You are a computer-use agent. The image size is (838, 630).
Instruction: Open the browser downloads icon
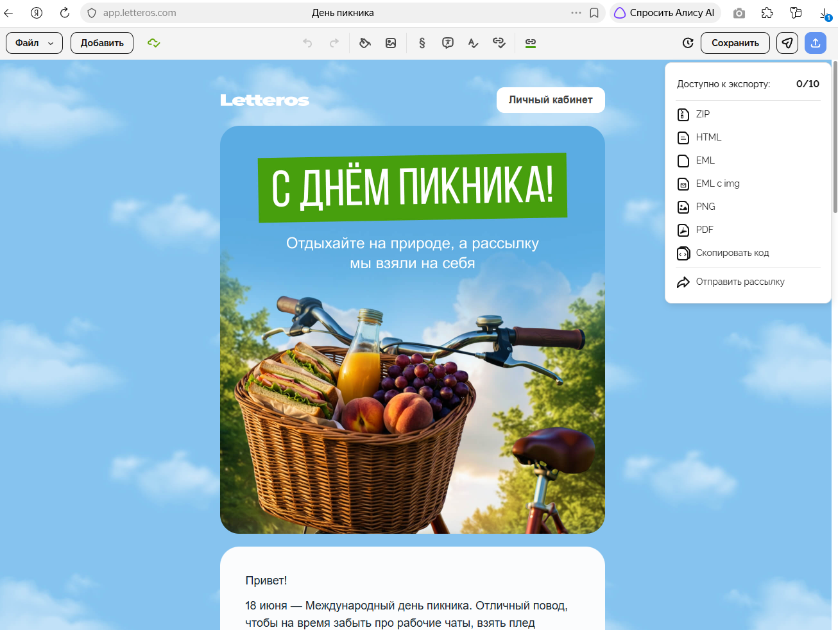point(825,13)
